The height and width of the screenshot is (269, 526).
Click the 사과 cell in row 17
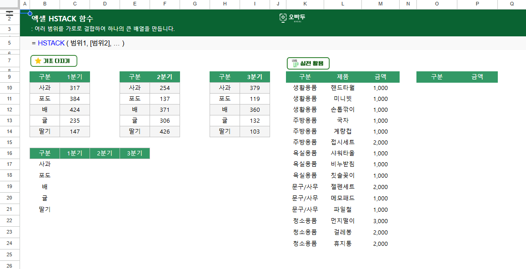[x=45, y=164]
